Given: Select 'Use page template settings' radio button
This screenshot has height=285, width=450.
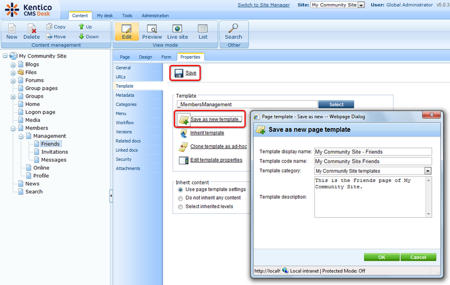Looking at the screenshot, I should pyautogui.click(x=181, y=189).
